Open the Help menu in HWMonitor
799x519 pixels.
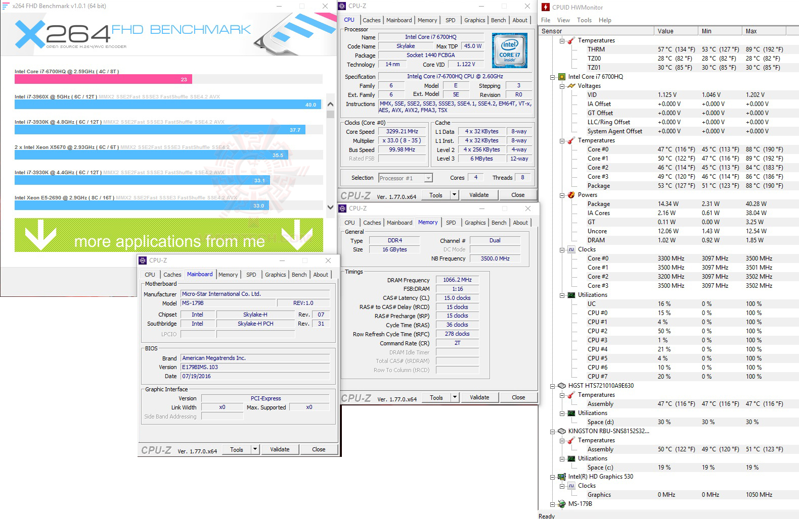(605, 20)
